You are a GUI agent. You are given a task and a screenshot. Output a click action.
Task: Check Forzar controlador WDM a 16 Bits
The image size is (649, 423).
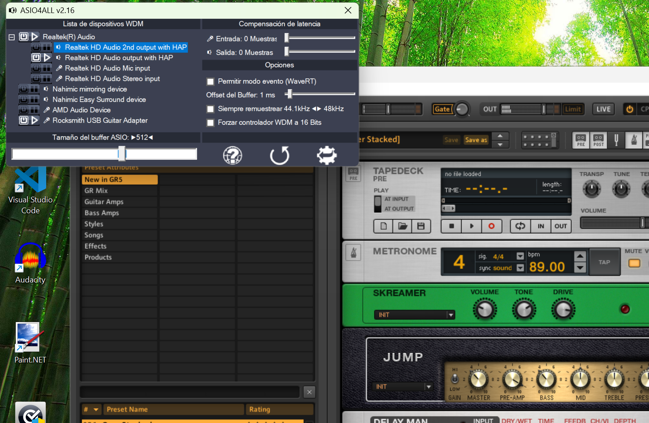[211, 123]
